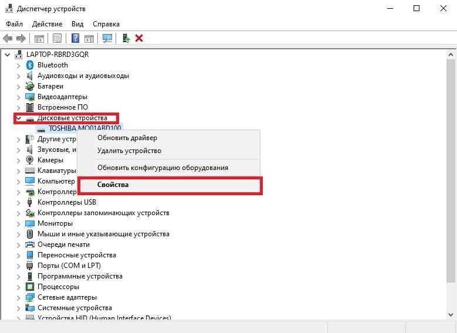Click the mouse devices icon

[30, 234]
